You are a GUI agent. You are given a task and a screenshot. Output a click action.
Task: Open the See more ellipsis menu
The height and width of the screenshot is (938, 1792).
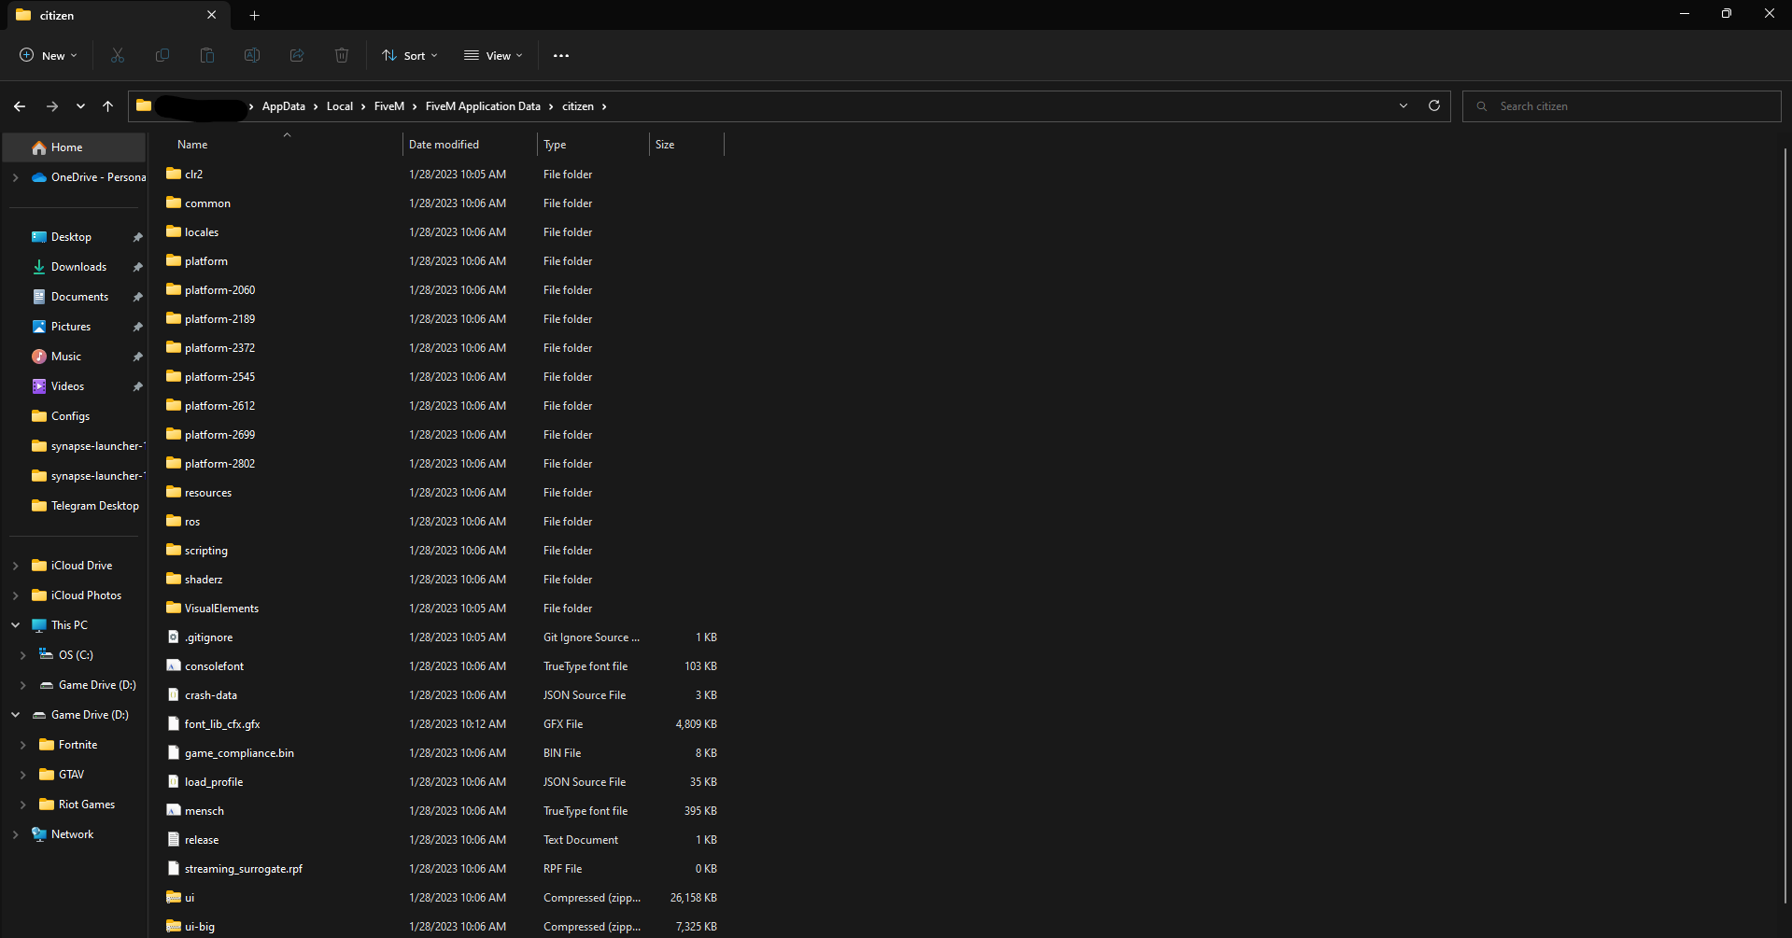coord(560,56)
